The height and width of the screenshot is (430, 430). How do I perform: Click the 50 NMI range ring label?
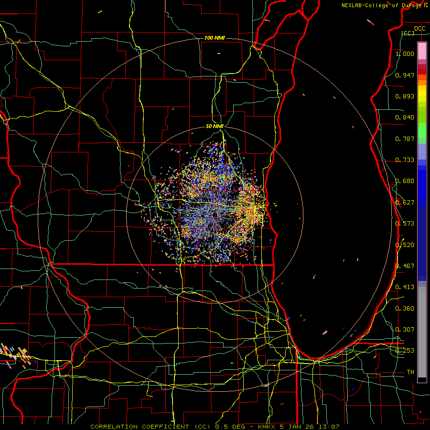coord(215,126)
